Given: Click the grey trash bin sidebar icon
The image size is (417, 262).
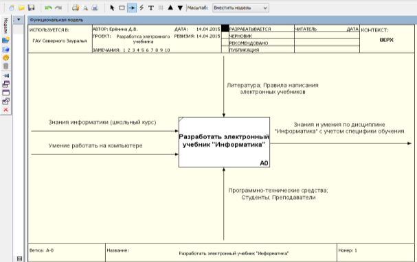Looking at the screenshot, I should tap(6, 66).
